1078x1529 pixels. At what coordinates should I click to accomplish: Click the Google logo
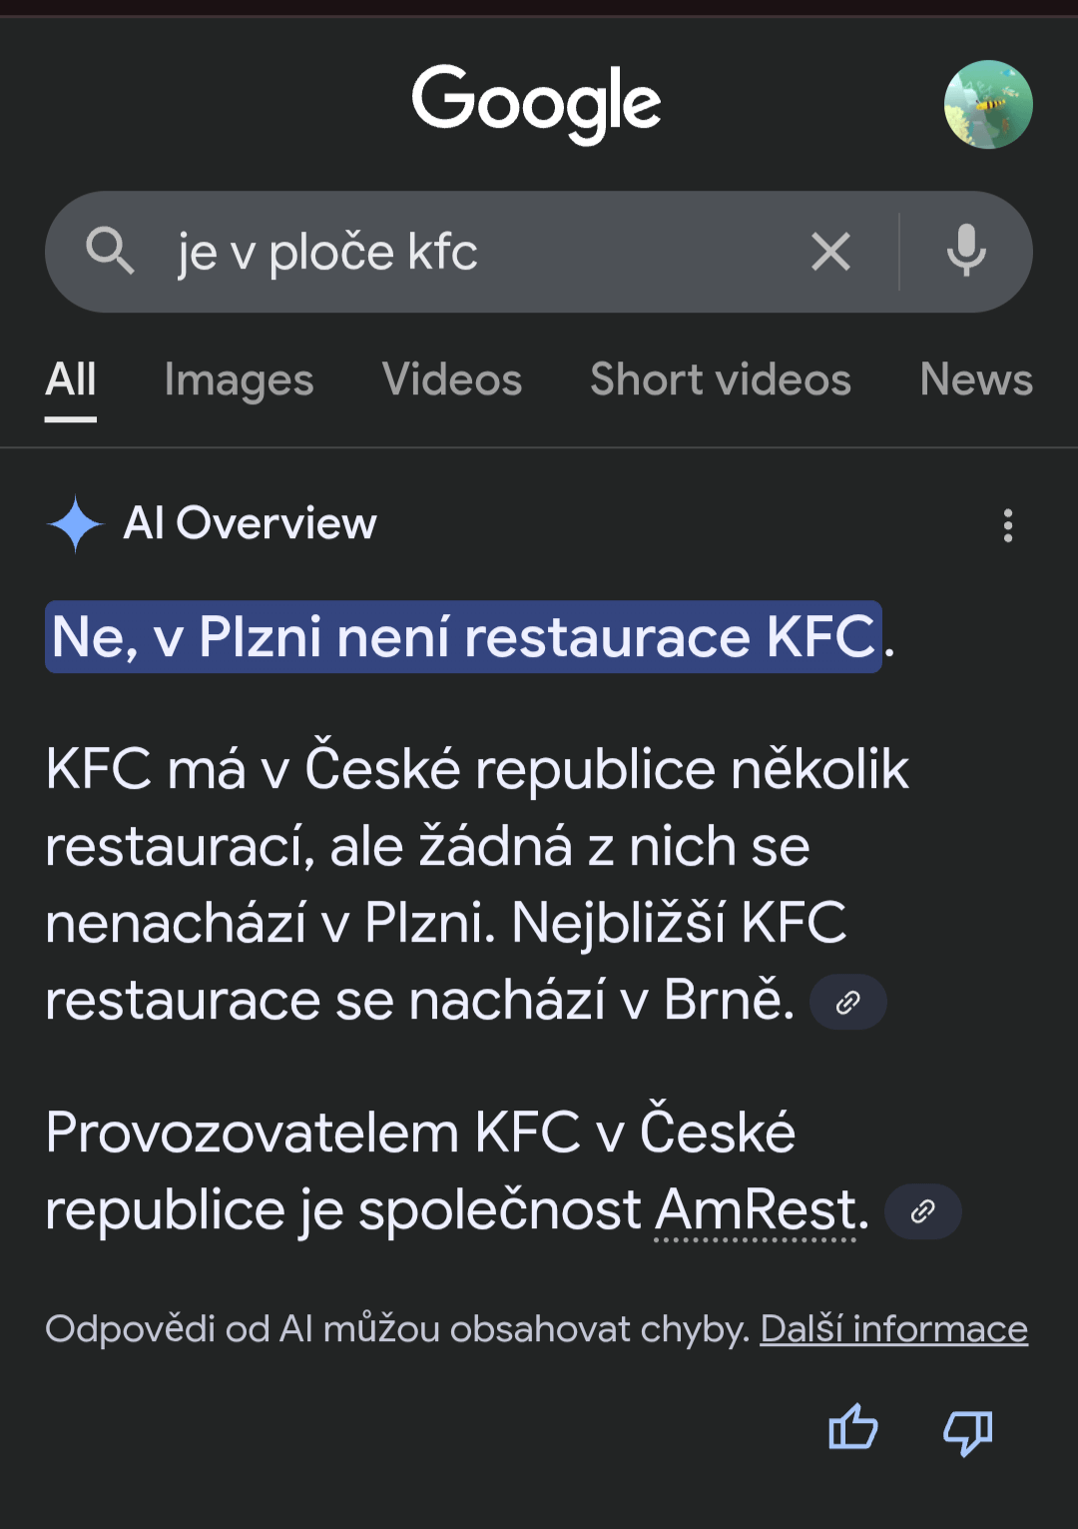coord(537,104)
